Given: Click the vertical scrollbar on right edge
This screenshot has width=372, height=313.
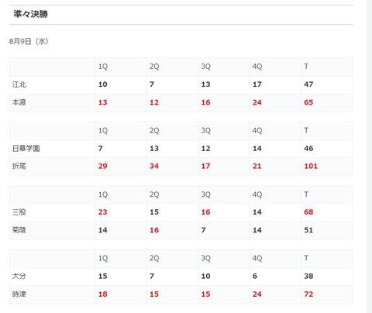Looking at the screenshot, I should point(369,156).
